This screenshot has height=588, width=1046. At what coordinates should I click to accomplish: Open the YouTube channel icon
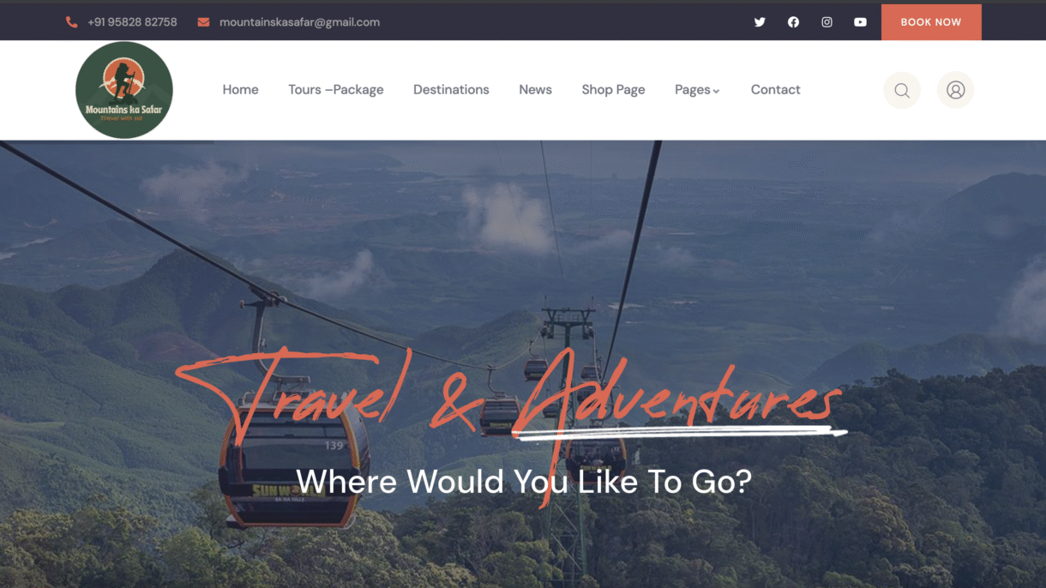pyautogui.click(x=860, y=22)
